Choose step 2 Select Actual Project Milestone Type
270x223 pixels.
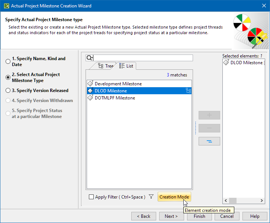pyautogui.click(x=8, y=77)
